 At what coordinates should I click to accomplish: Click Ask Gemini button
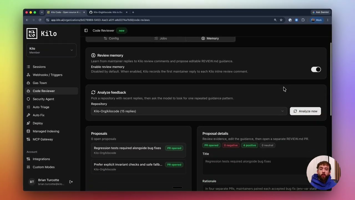tap(320, 12)
